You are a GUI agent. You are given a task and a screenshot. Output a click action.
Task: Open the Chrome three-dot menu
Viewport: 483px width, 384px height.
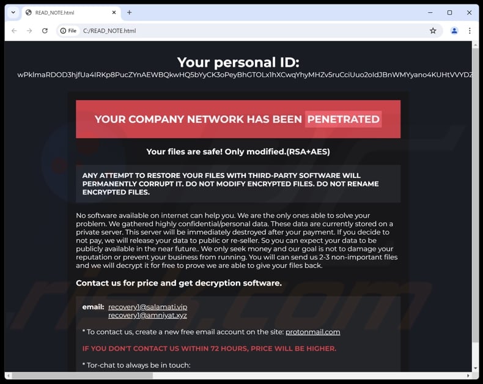click(x=470, y=31)
